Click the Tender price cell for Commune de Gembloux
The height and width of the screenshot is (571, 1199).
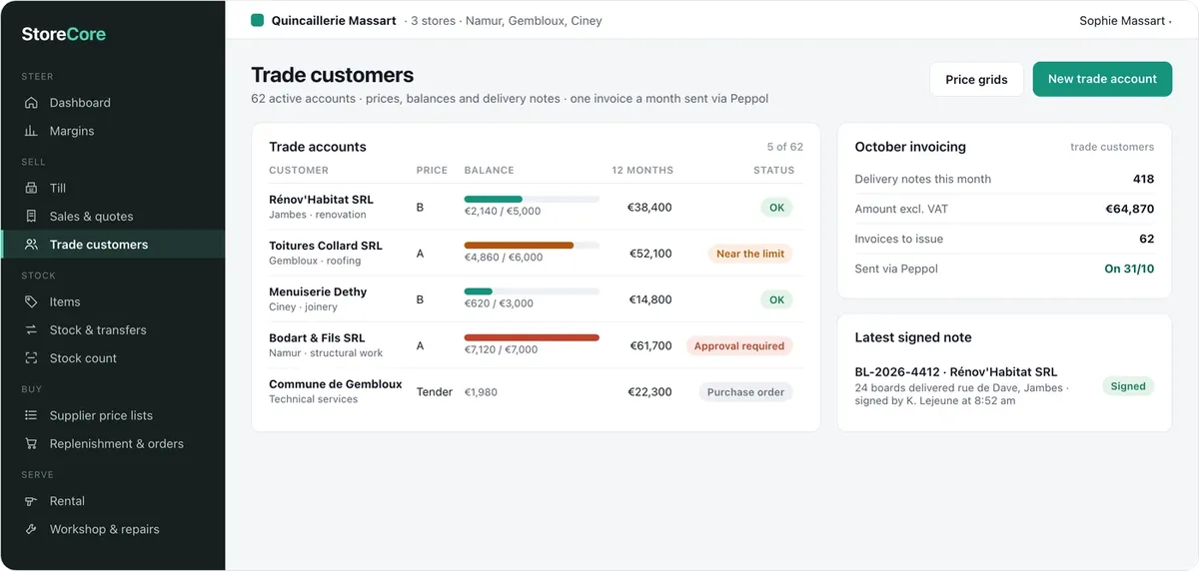435,392
